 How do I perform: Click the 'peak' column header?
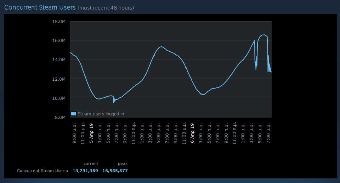123,164
